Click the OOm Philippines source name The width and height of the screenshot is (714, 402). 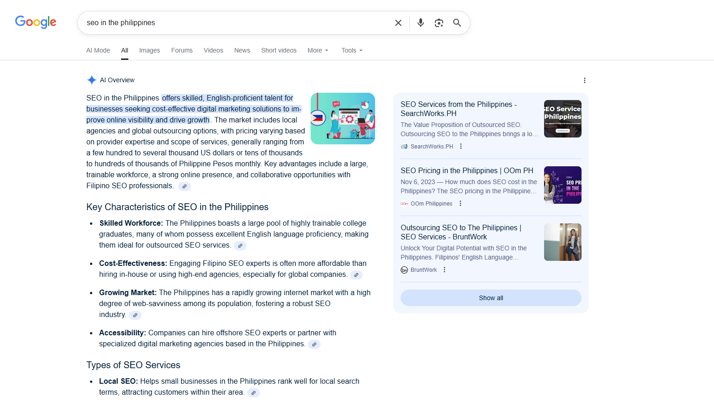pyautogui.click(x=431, y=204)
